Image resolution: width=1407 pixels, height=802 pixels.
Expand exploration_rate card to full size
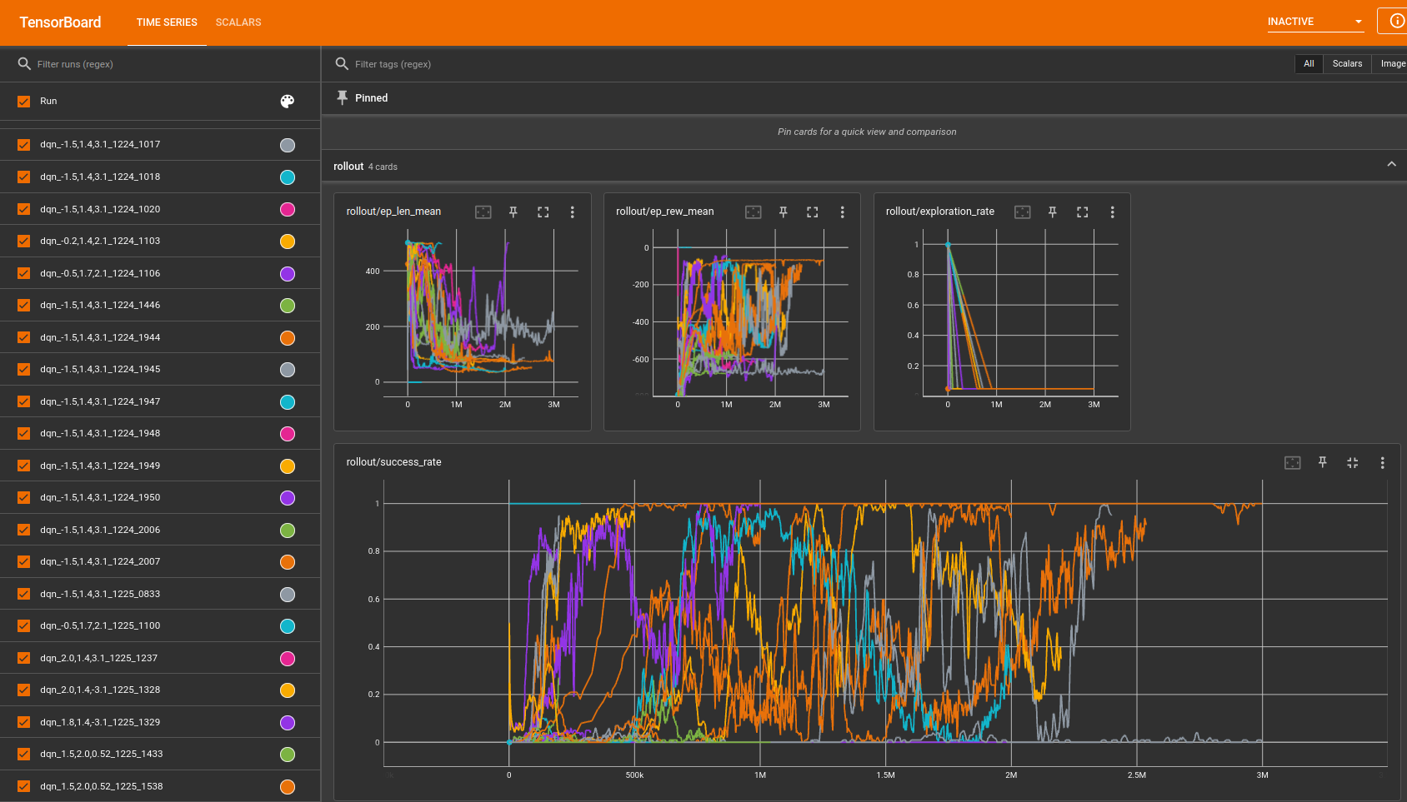tap(1083, 212)
